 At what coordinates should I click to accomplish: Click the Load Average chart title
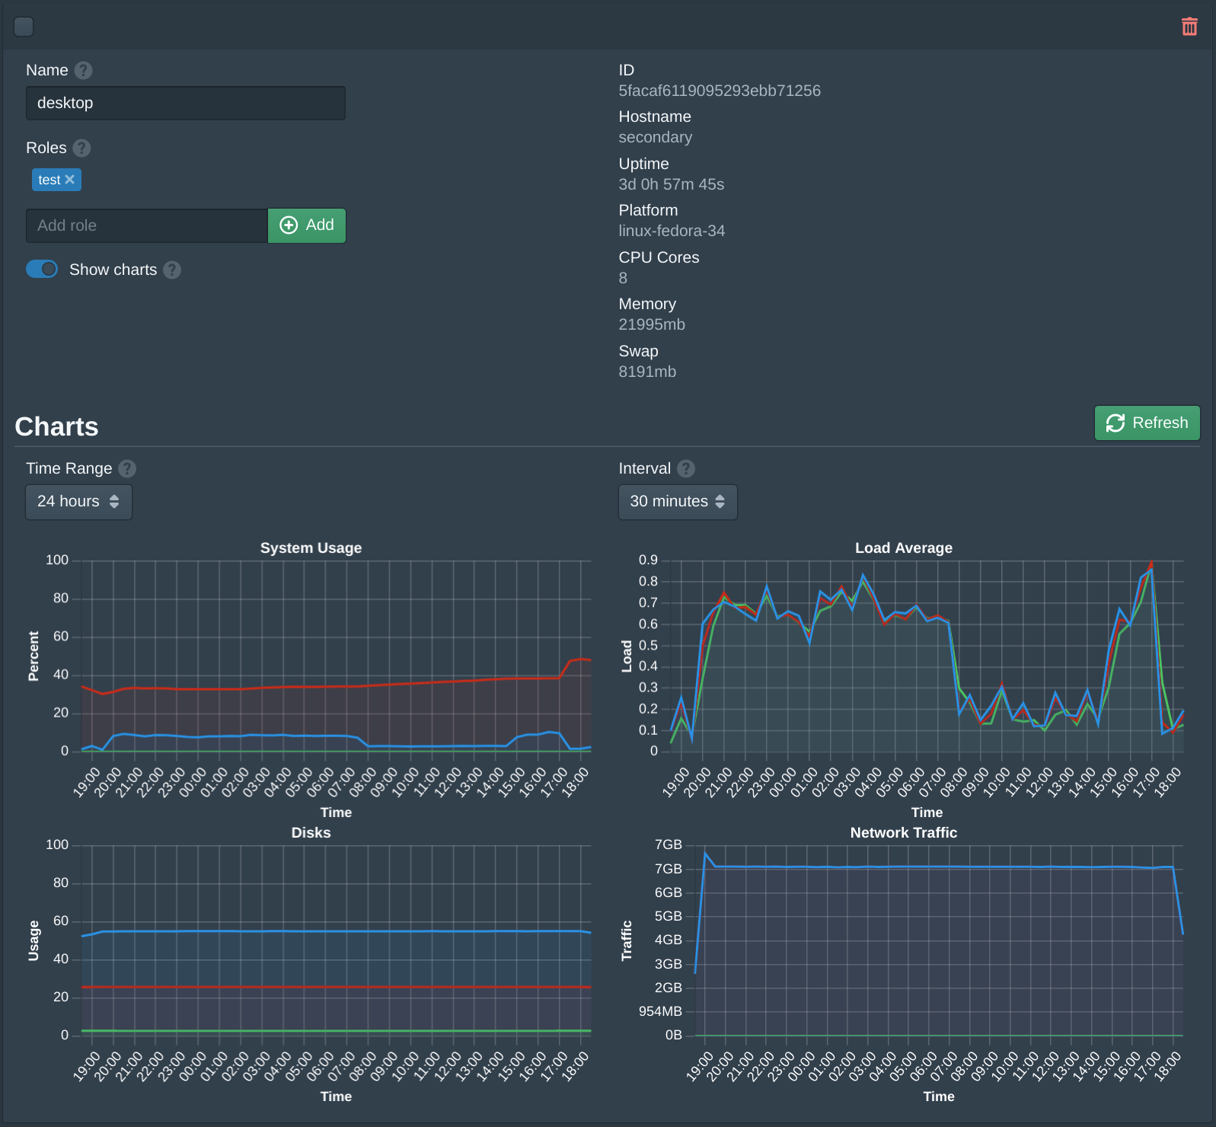coord(903,548)
